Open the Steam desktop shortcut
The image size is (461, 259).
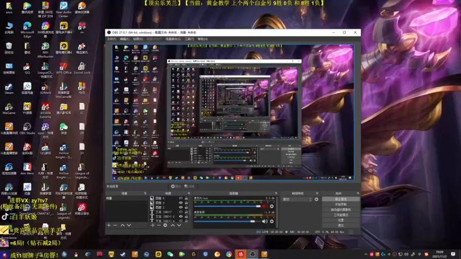pyautogui.click(x=9, y=89)
